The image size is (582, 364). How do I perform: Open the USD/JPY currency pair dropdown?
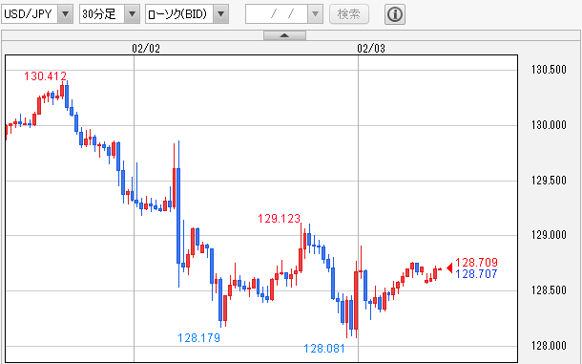37,14
